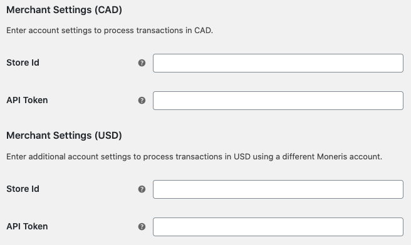Click the help icon beside CAD API Token
The image size is (411, 245).
(x=142, y=101)
